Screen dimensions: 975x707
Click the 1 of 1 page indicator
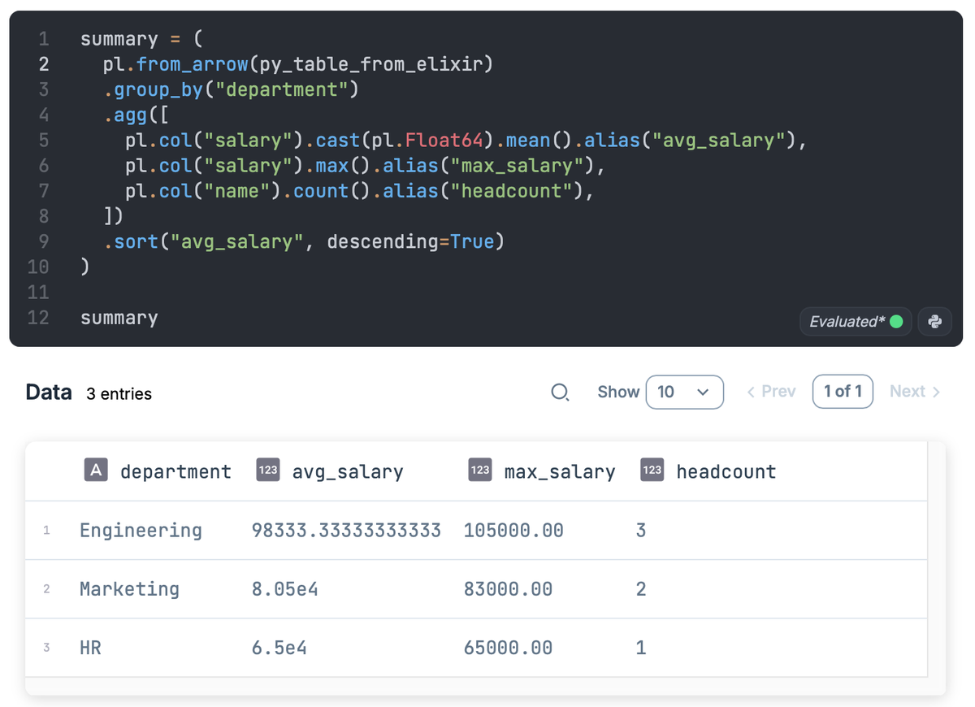(843, 392)
